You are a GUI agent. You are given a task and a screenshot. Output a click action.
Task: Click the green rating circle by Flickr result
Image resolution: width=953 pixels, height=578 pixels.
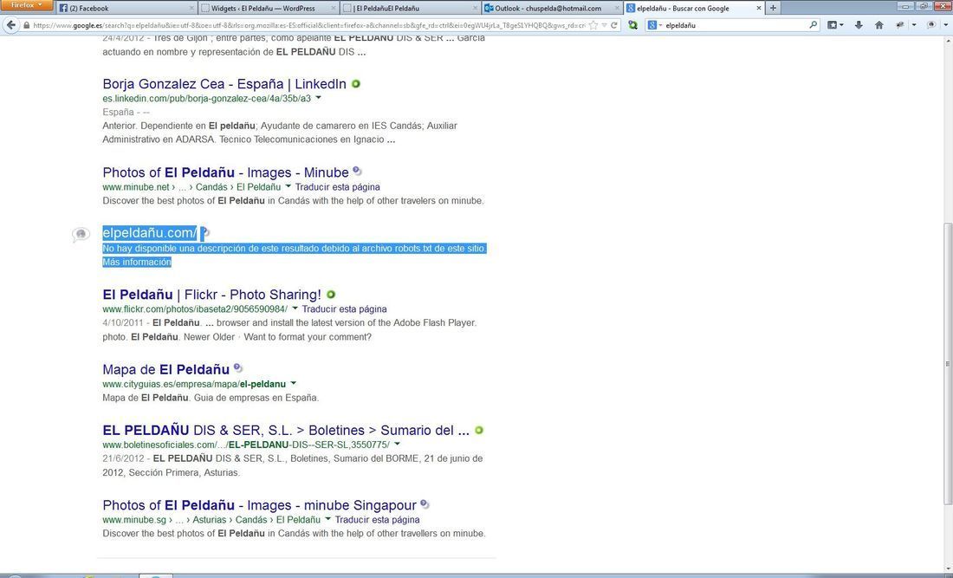(x=331, y=294)
